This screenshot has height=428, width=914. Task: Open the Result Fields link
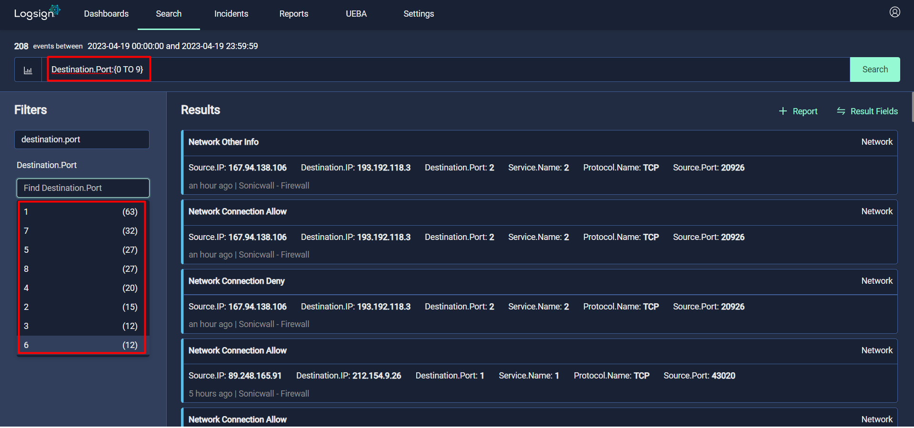click(x=874, y=111)
